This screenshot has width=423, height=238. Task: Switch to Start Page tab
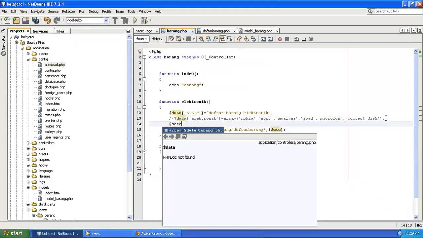(144, 31)
